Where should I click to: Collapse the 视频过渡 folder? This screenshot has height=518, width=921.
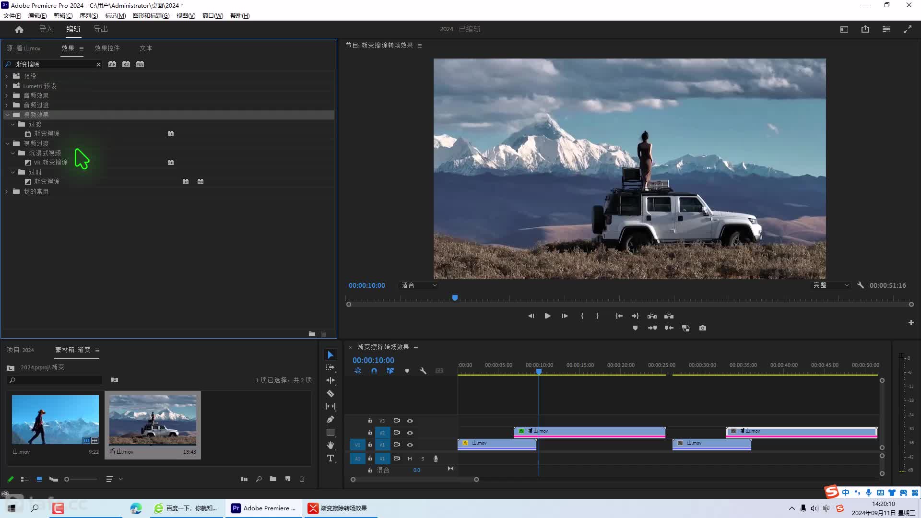(x=7, y=143)
